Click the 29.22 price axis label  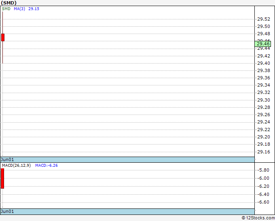point(264,130)
